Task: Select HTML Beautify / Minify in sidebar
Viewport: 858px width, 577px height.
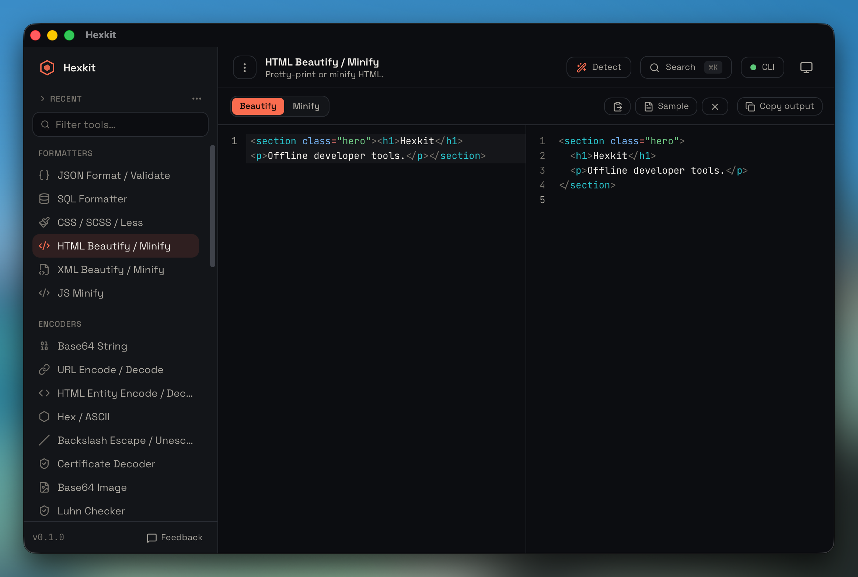Action: point(116,246)
